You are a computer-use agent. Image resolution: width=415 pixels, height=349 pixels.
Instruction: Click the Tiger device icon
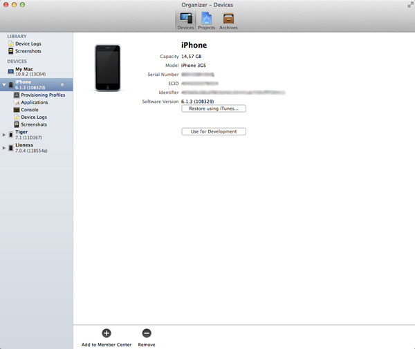[x=11, y=135]
